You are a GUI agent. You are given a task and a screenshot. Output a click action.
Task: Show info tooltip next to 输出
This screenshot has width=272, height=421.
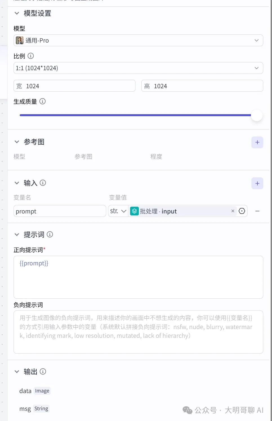(x=43, y=371)
